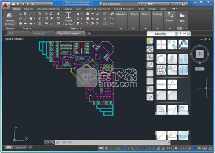The image size is (215, 153).
Task: Click the Fillet corner tool
Action: (x=161, y=95)
